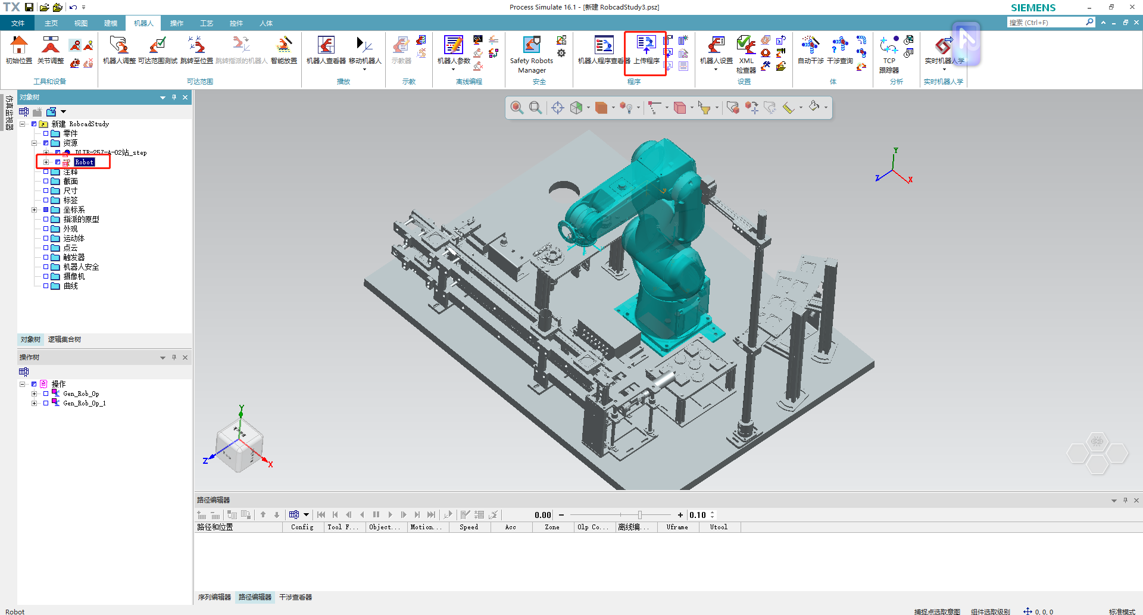Toggle the 外观 folder display checkbox
This screenshot has width=1143, height=615.
pos(46,229)
